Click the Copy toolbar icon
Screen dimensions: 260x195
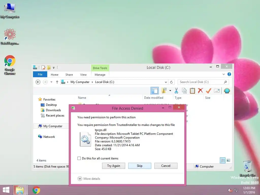184,91
